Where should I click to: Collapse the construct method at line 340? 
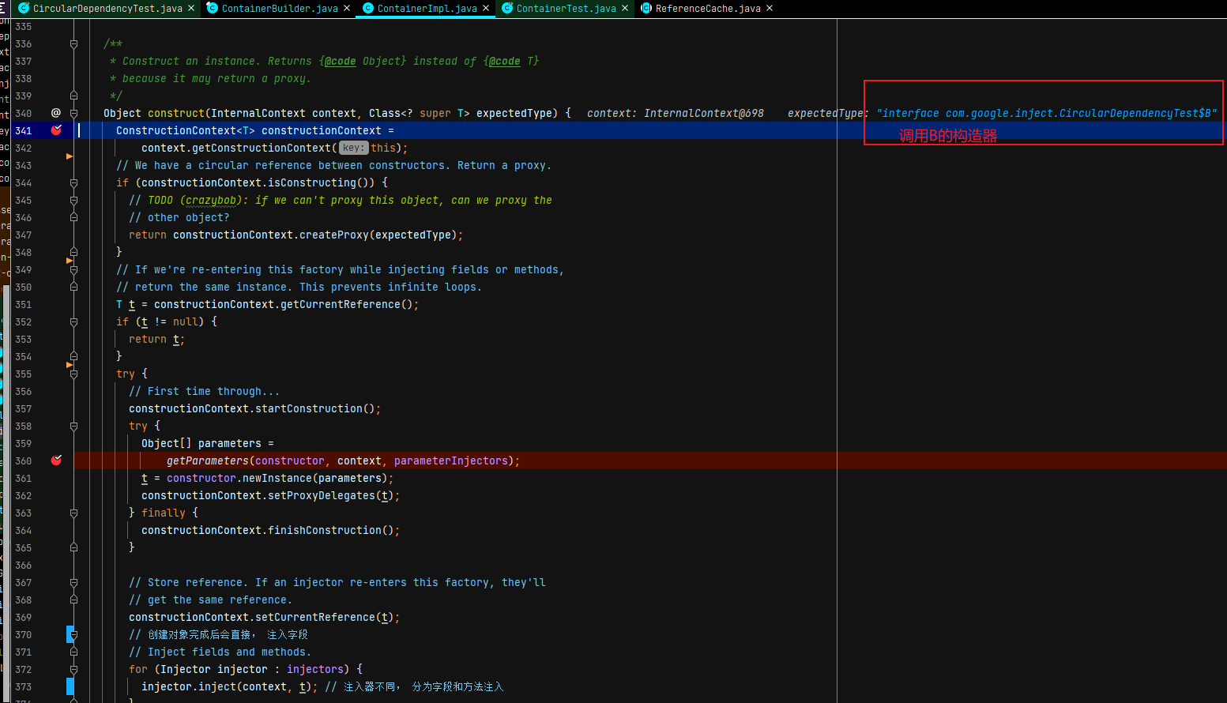click(x=73, y=113)
